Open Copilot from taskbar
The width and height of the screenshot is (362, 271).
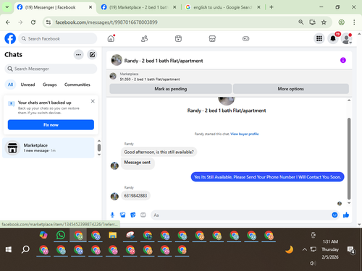coord(43,235)
